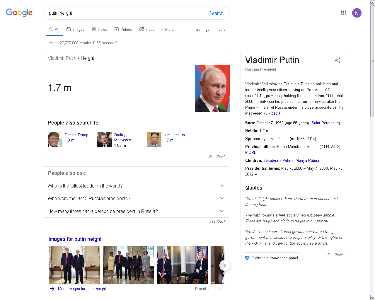
Task: Open the Wikipedia link
Action: 272,113
